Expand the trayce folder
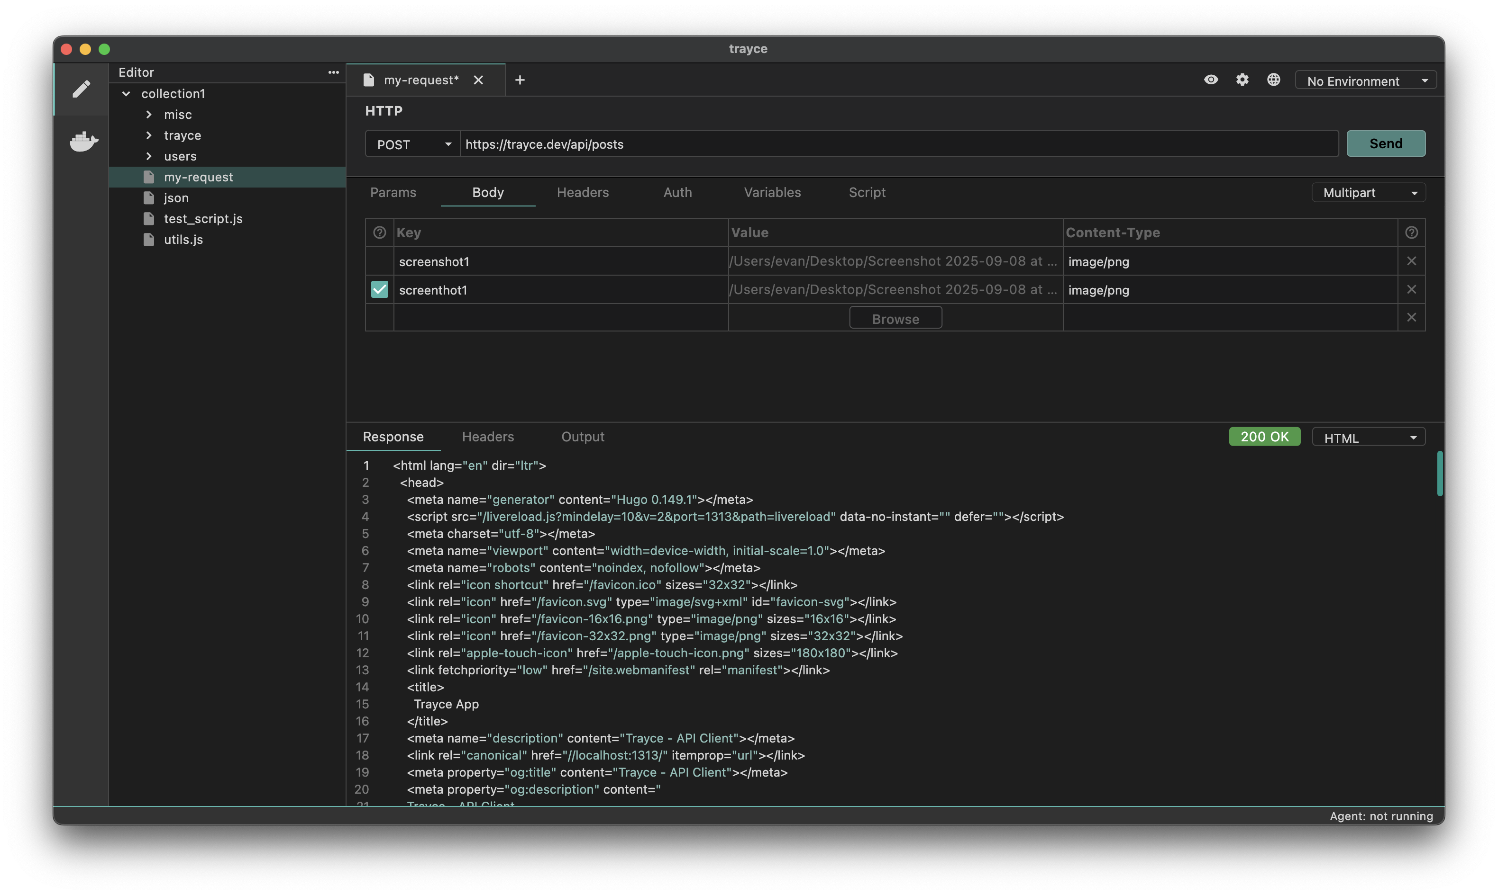The image size is (1498, 895). click(149, 135)
